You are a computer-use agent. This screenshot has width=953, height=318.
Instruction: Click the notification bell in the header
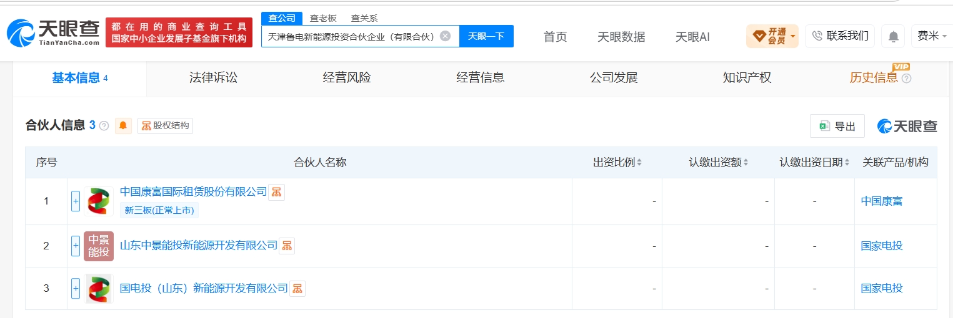(x=894, y=36)
